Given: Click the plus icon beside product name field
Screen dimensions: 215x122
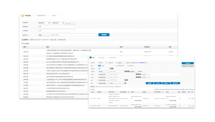Looking at the screenshot, I should [125, 72].
